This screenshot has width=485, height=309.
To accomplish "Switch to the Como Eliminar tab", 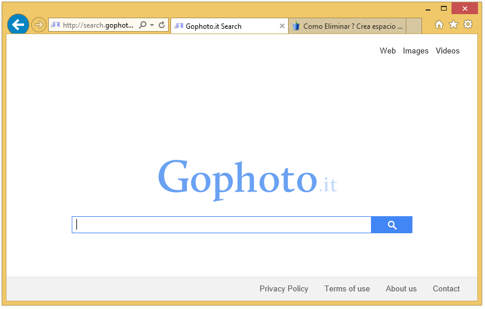I will [x=347, y=26].
